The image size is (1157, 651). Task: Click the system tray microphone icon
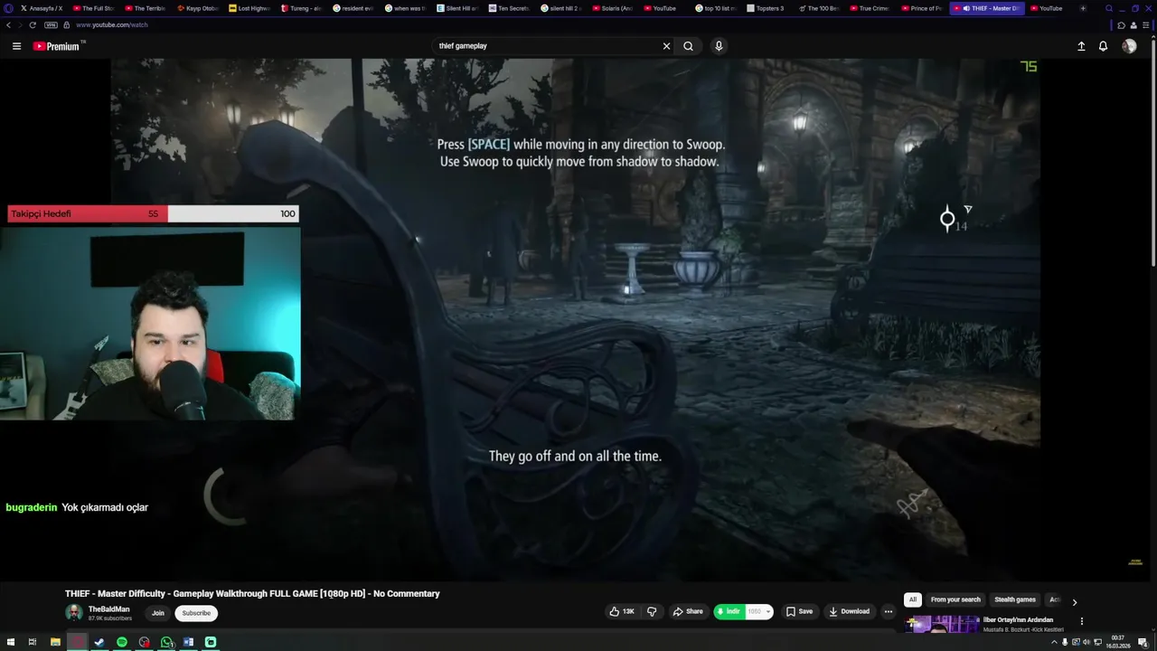[1065, 642]
